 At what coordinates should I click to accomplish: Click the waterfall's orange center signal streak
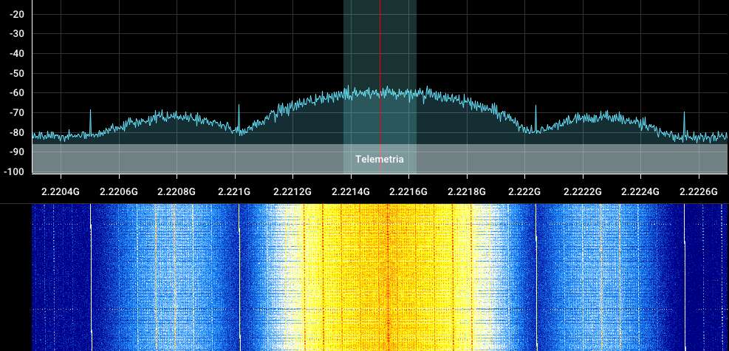387,281
